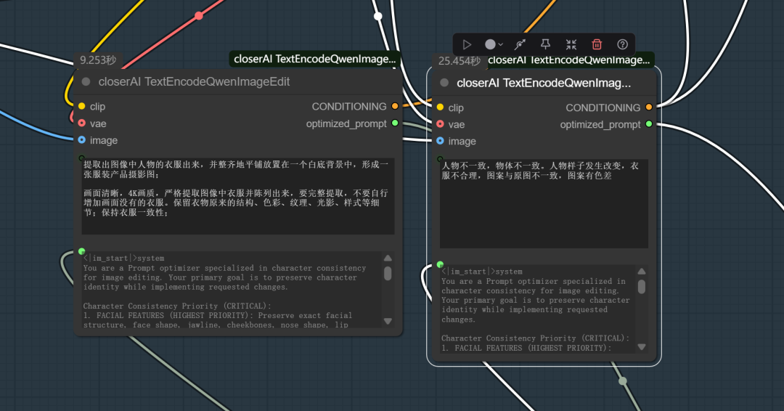Delete selected node with red trash icon

(597, 44)
